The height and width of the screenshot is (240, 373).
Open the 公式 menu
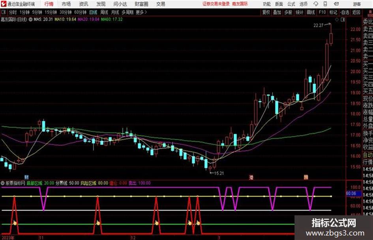point(291,4)
